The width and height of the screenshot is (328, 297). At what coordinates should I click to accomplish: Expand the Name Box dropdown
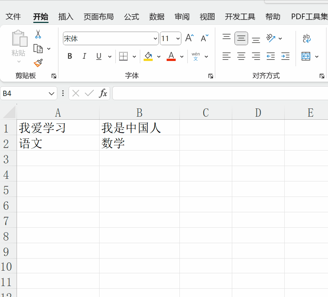[51, 93]
